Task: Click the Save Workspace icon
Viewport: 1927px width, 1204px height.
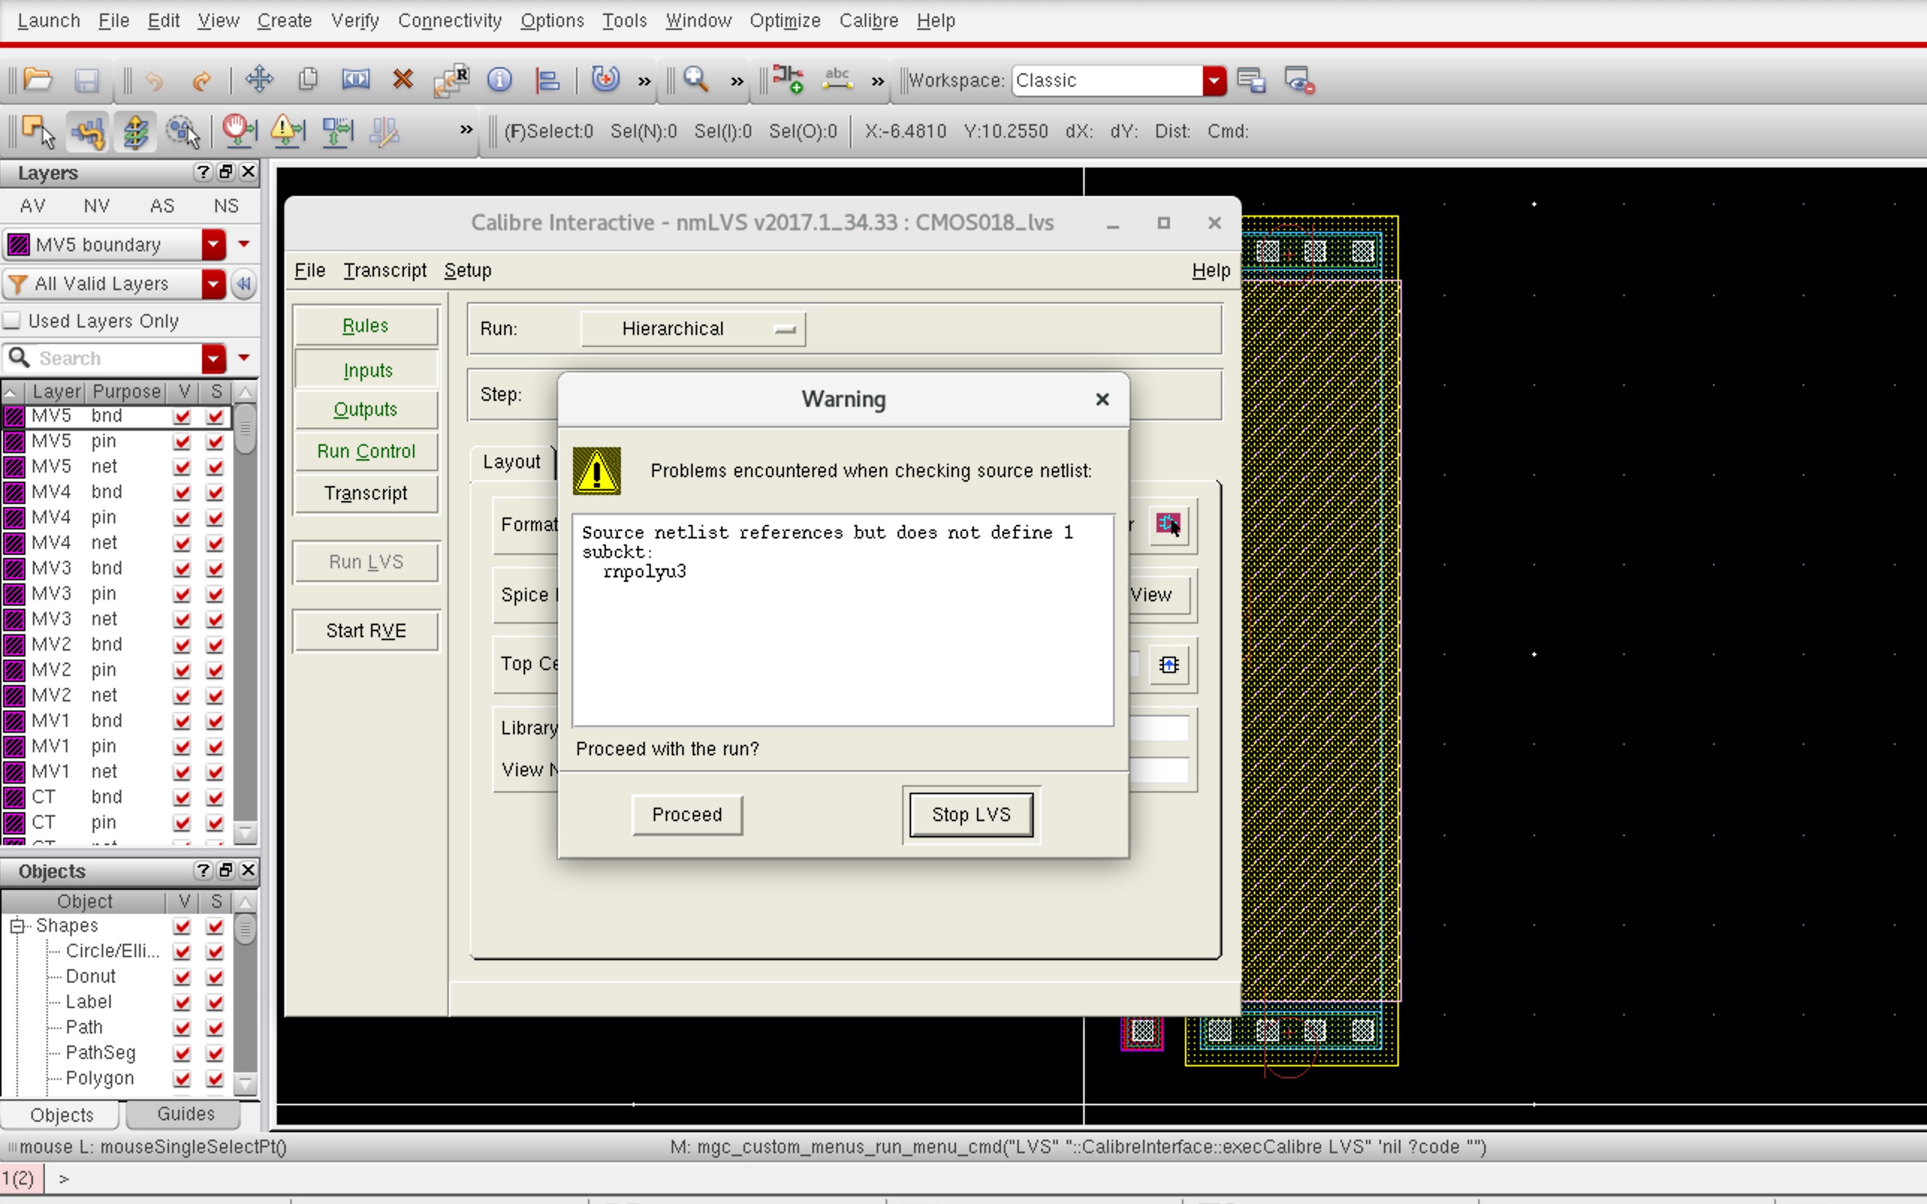Action: point(1252,81)
